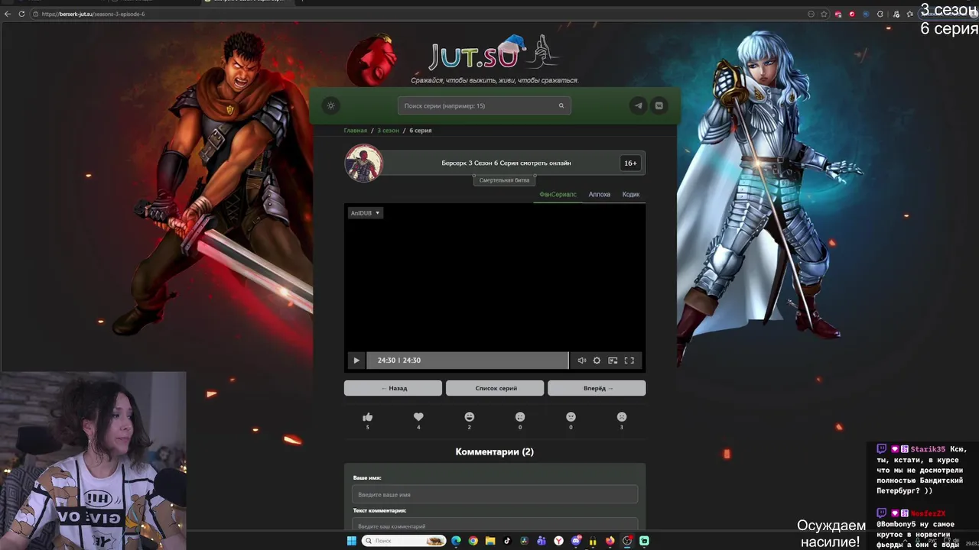Open the media control icon in browser toolbar
Image resolution: width=979 pixels, height=550 pixels.
[895, 14]
